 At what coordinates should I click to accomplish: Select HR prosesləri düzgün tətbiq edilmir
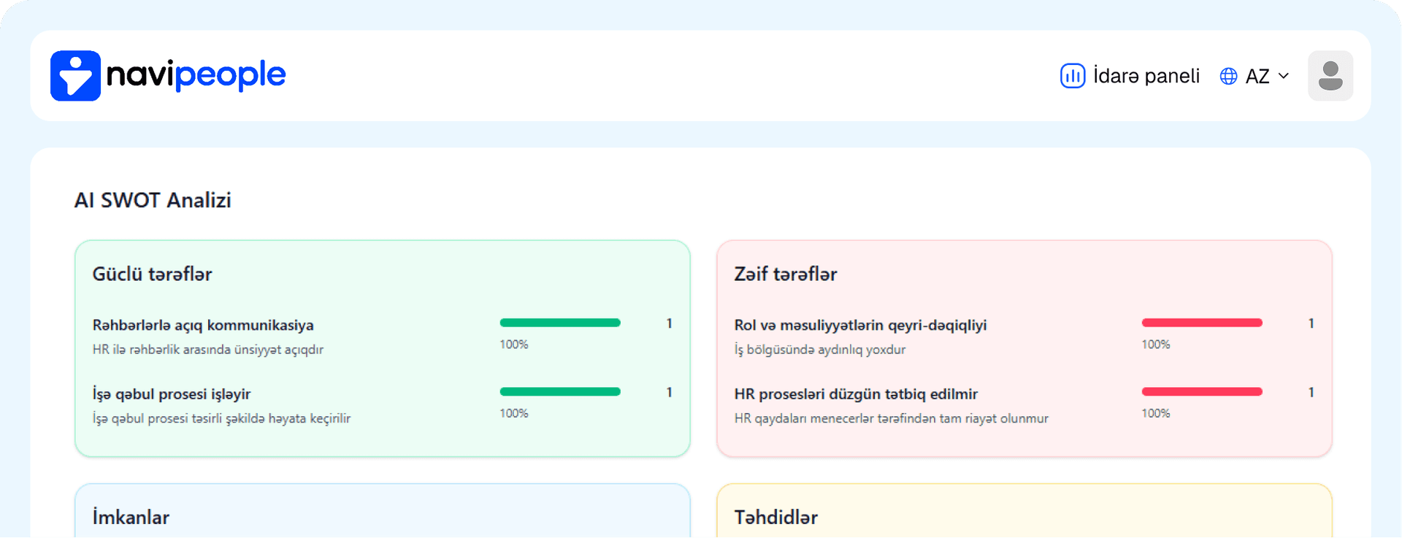click(x=856, y=394)
